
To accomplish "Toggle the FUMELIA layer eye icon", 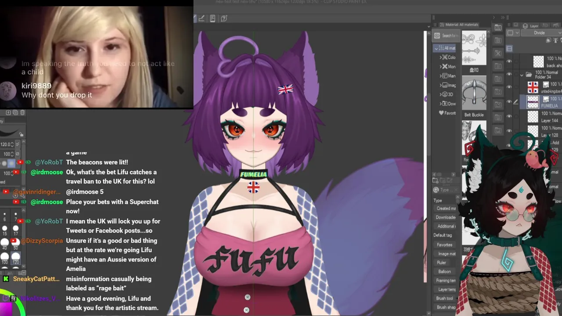I will 509,102.
